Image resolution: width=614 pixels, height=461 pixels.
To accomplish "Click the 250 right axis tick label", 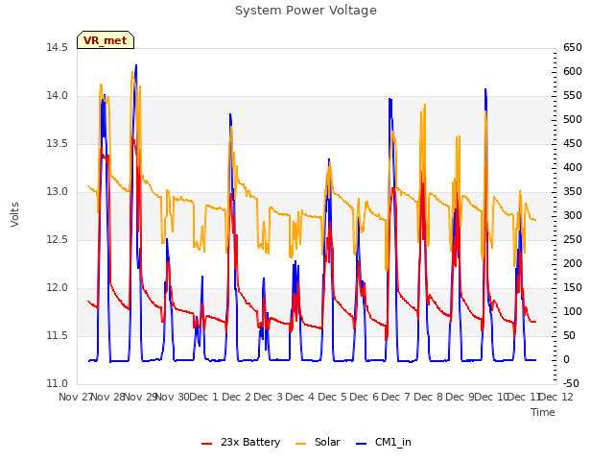I will pyautogui.click(x=573, y=240).
